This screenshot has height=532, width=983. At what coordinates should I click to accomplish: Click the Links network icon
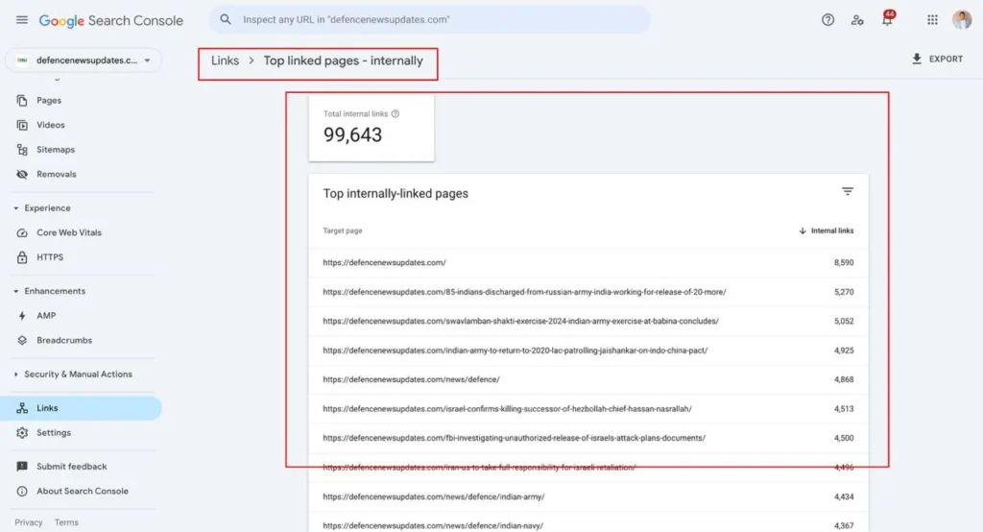point(22,408)
